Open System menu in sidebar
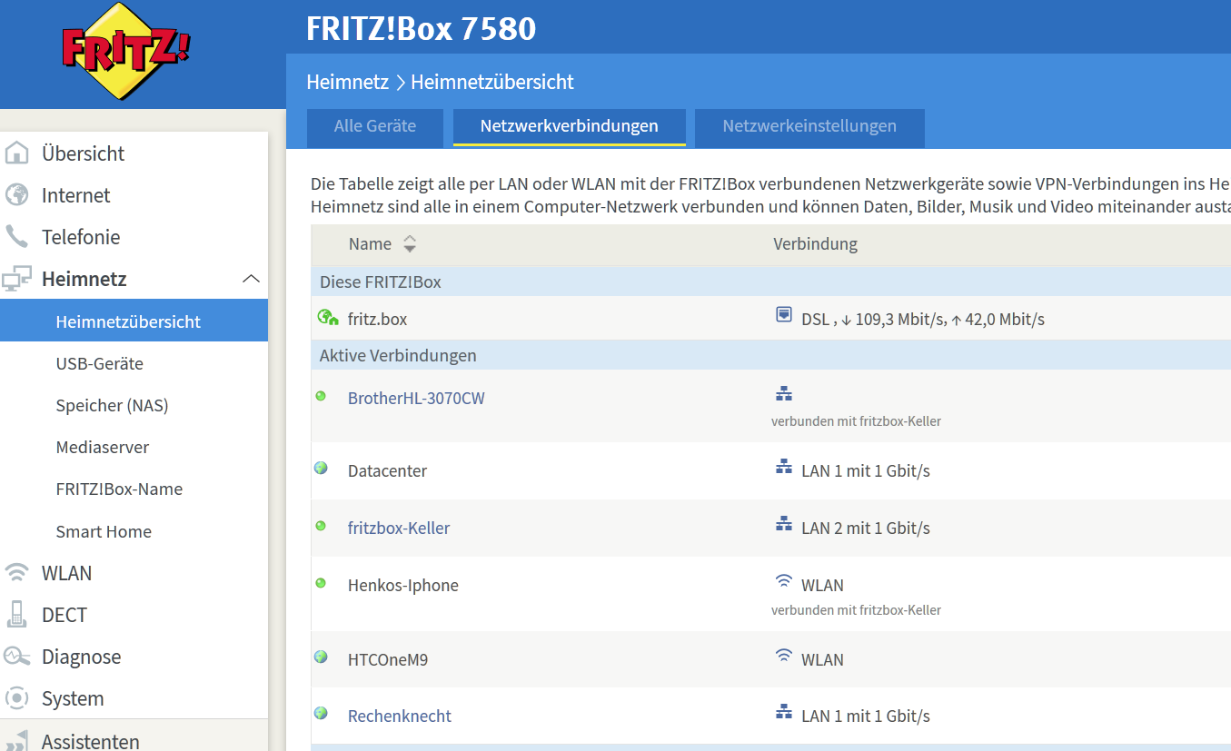This screenshot has height=751, width=1231. pos(73,698)
